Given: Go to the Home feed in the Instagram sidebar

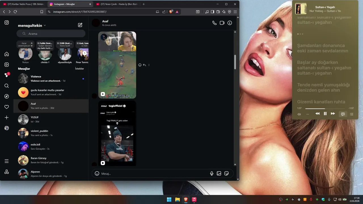Looking at the screenshot, I should (7, 54).
